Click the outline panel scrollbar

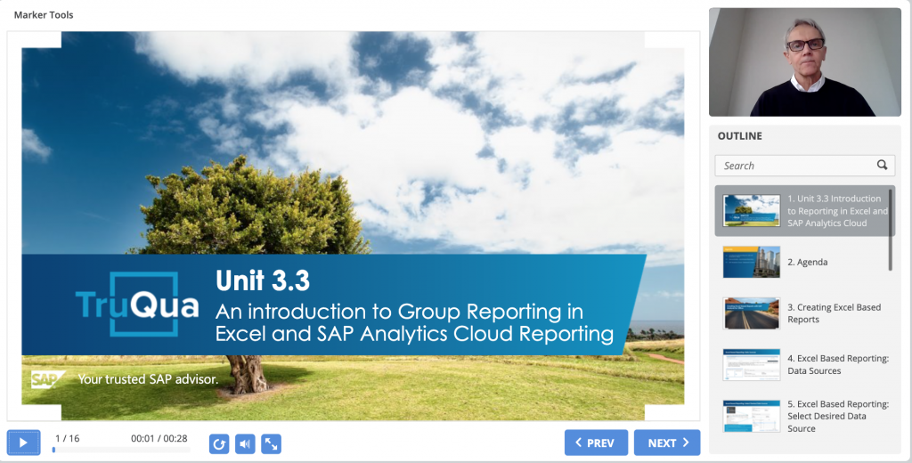click(x=890, y=230)
